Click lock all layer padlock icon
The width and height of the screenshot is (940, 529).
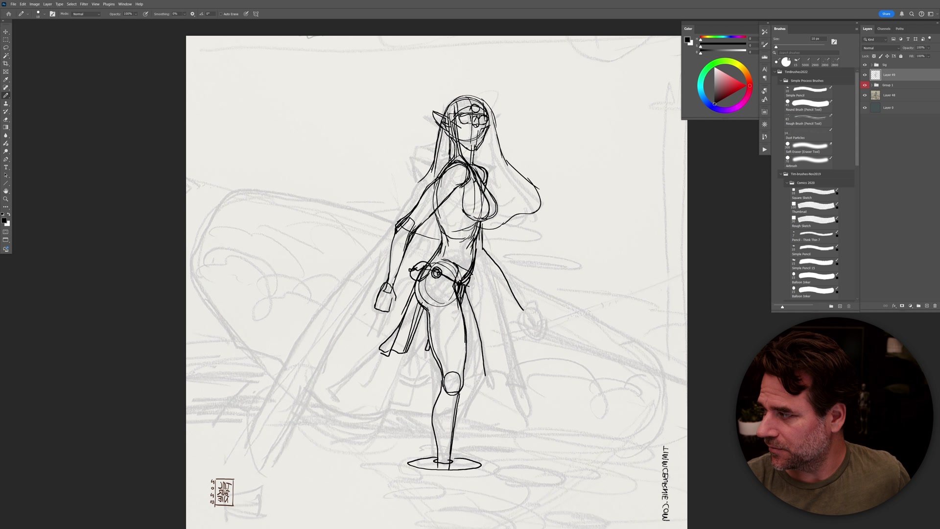900,56
